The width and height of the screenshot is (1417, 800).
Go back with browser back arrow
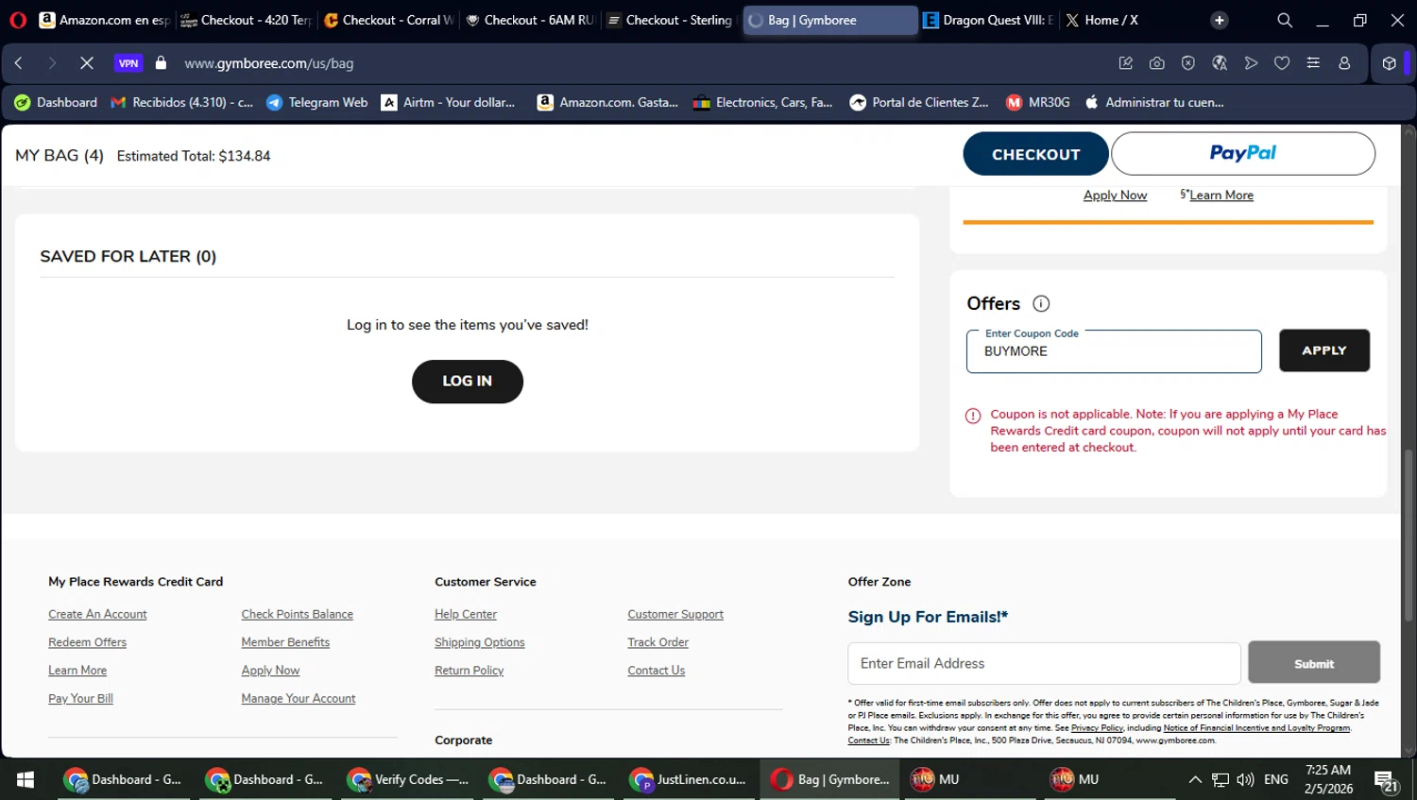[19, 63]
